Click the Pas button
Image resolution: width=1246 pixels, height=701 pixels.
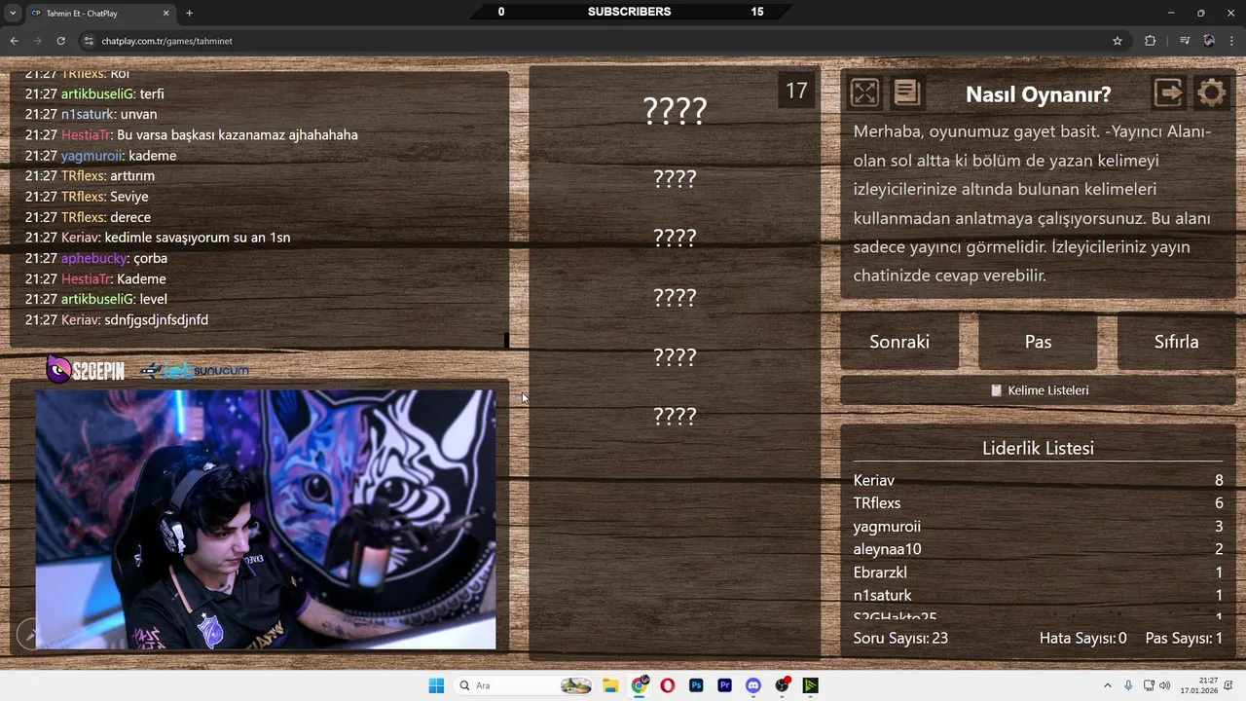pyautogui.click(x=1038, y=342)
